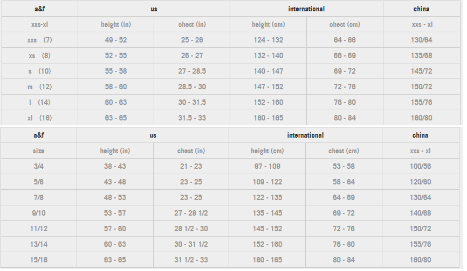Click the 49 - 52 height cell

coord(116,40)
